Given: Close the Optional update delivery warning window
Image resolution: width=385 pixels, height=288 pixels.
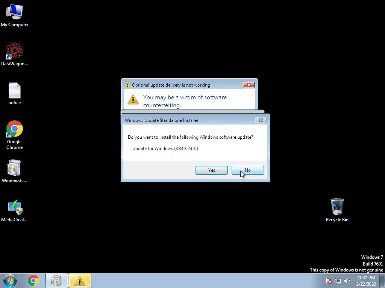Looking at the screenshot, I should coord(249,85).
